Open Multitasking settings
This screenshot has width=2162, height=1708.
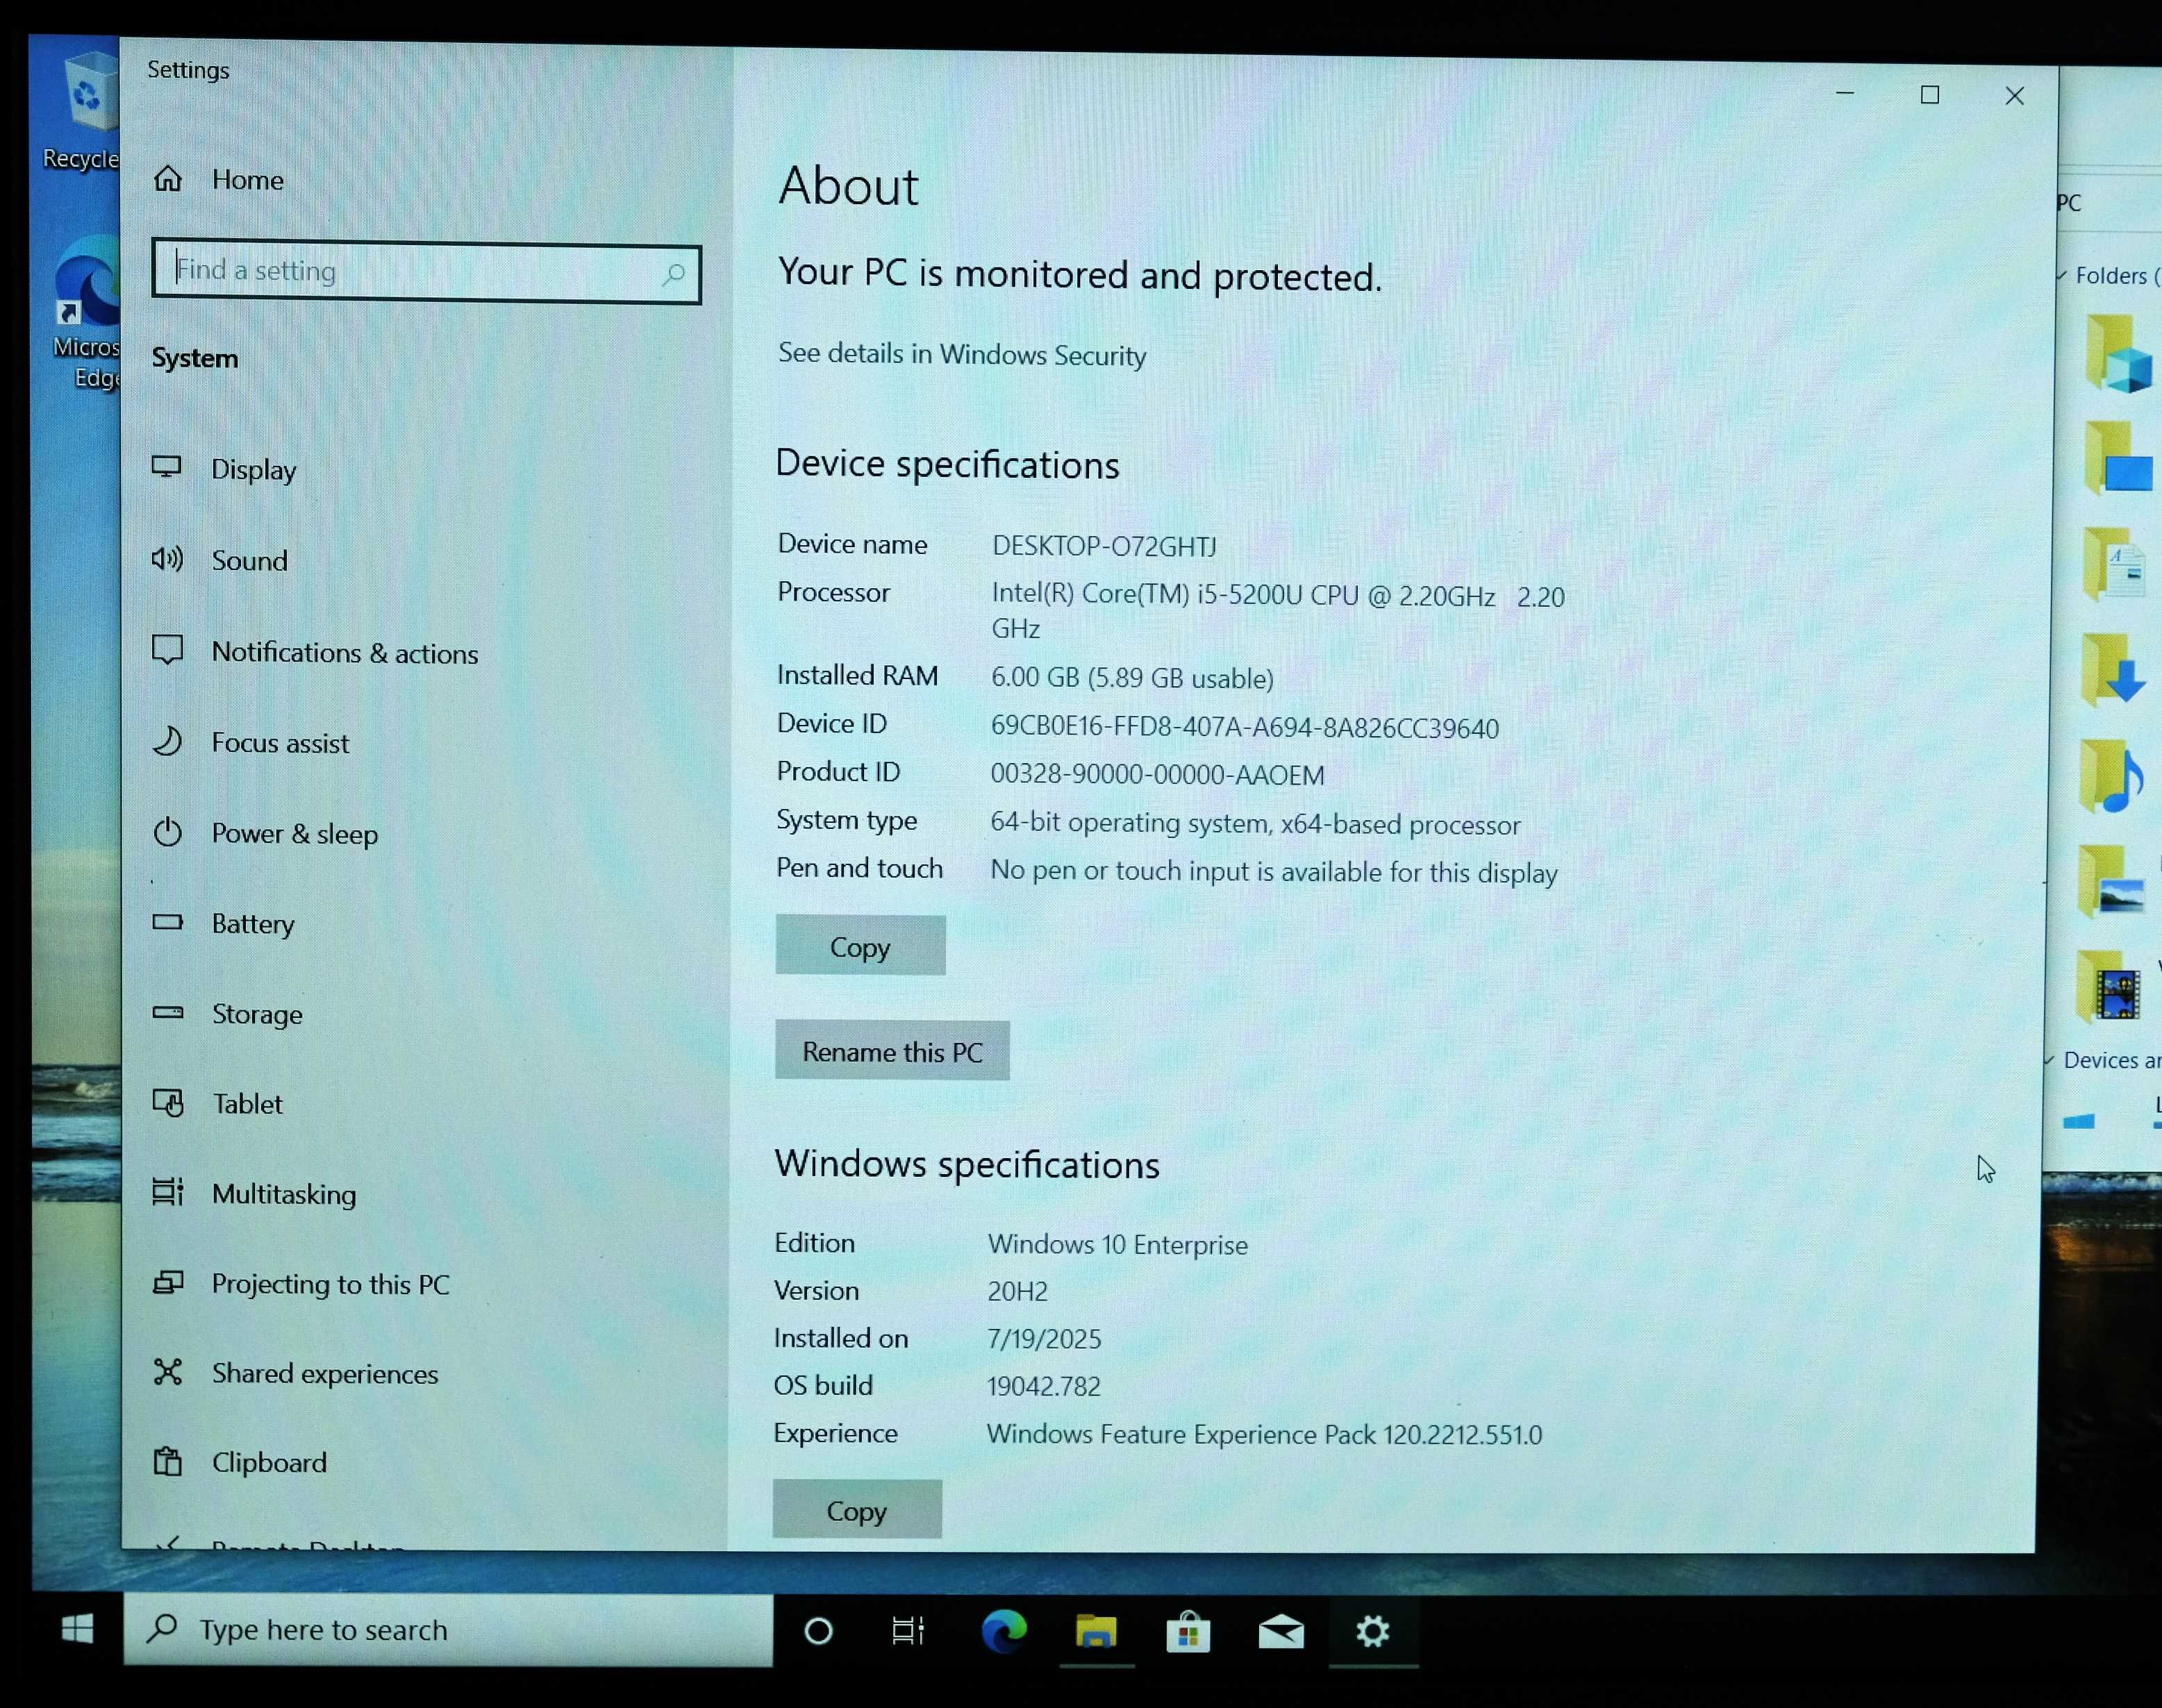pyautogui.click(x=284, y=1194)
